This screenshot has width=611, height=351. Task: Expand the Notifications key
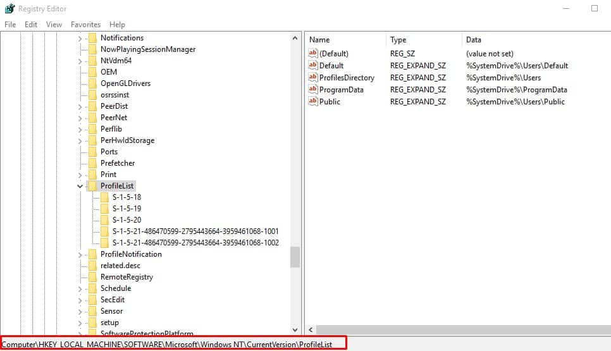tap(80, 38)
